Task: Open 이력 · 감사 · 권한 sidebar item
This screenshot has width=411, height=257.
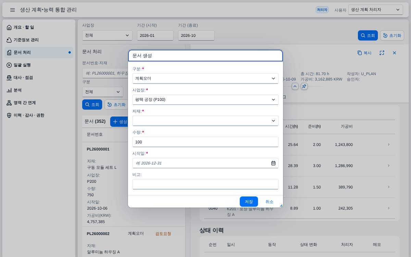Action: click(39, 115)
